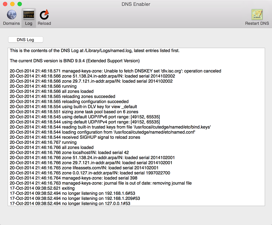The image size is (272, 225).
Task: Open the Domains globe icon
Action: 11,15
